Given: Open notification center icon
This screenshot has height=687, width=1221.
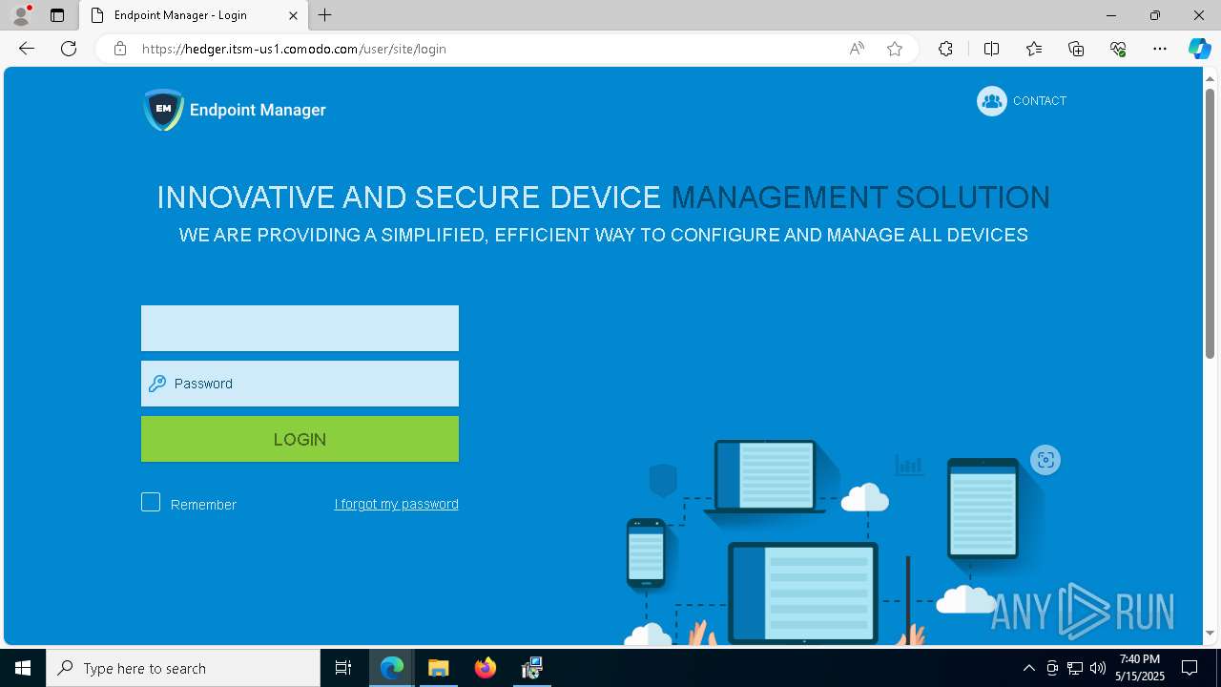Looking at the screenshot, I should (1190, 668).
